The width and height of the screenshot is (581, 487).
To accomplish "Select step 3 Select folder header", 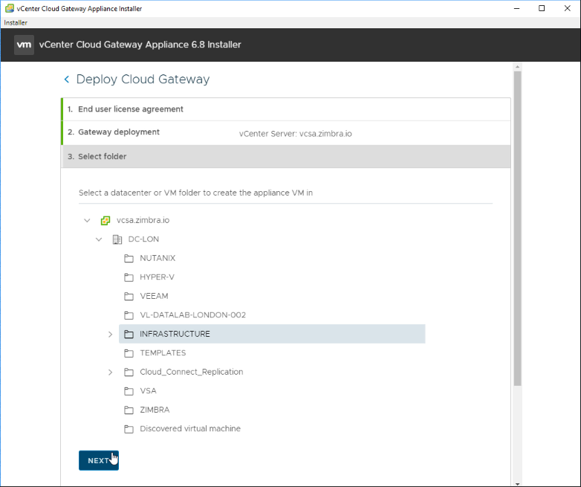I will coord(286,157).
